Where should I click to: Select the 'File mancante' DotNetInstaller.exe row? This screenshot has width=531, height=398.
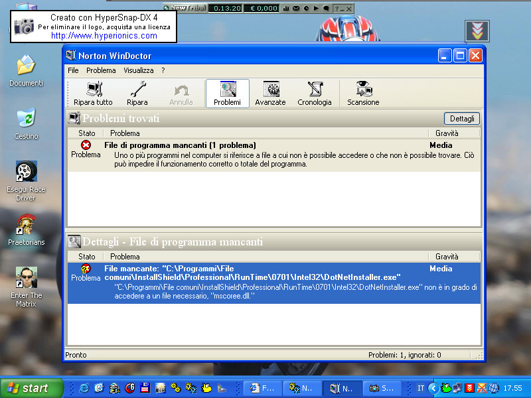[274, 283]
